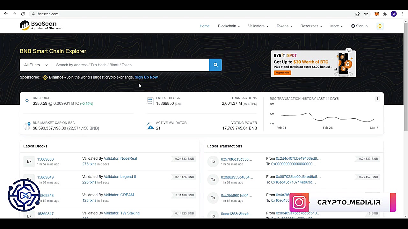The image size is (408, 229).
Task: Click the Sign In button
Action: pyautogui.click(x=359, y=26)
